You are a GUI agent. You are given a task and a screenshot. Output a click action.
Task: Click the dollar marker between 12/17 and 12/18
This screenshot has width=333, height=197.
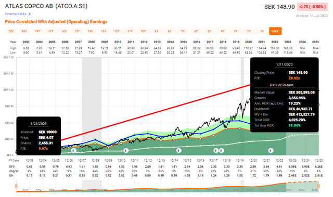[221, 151]
